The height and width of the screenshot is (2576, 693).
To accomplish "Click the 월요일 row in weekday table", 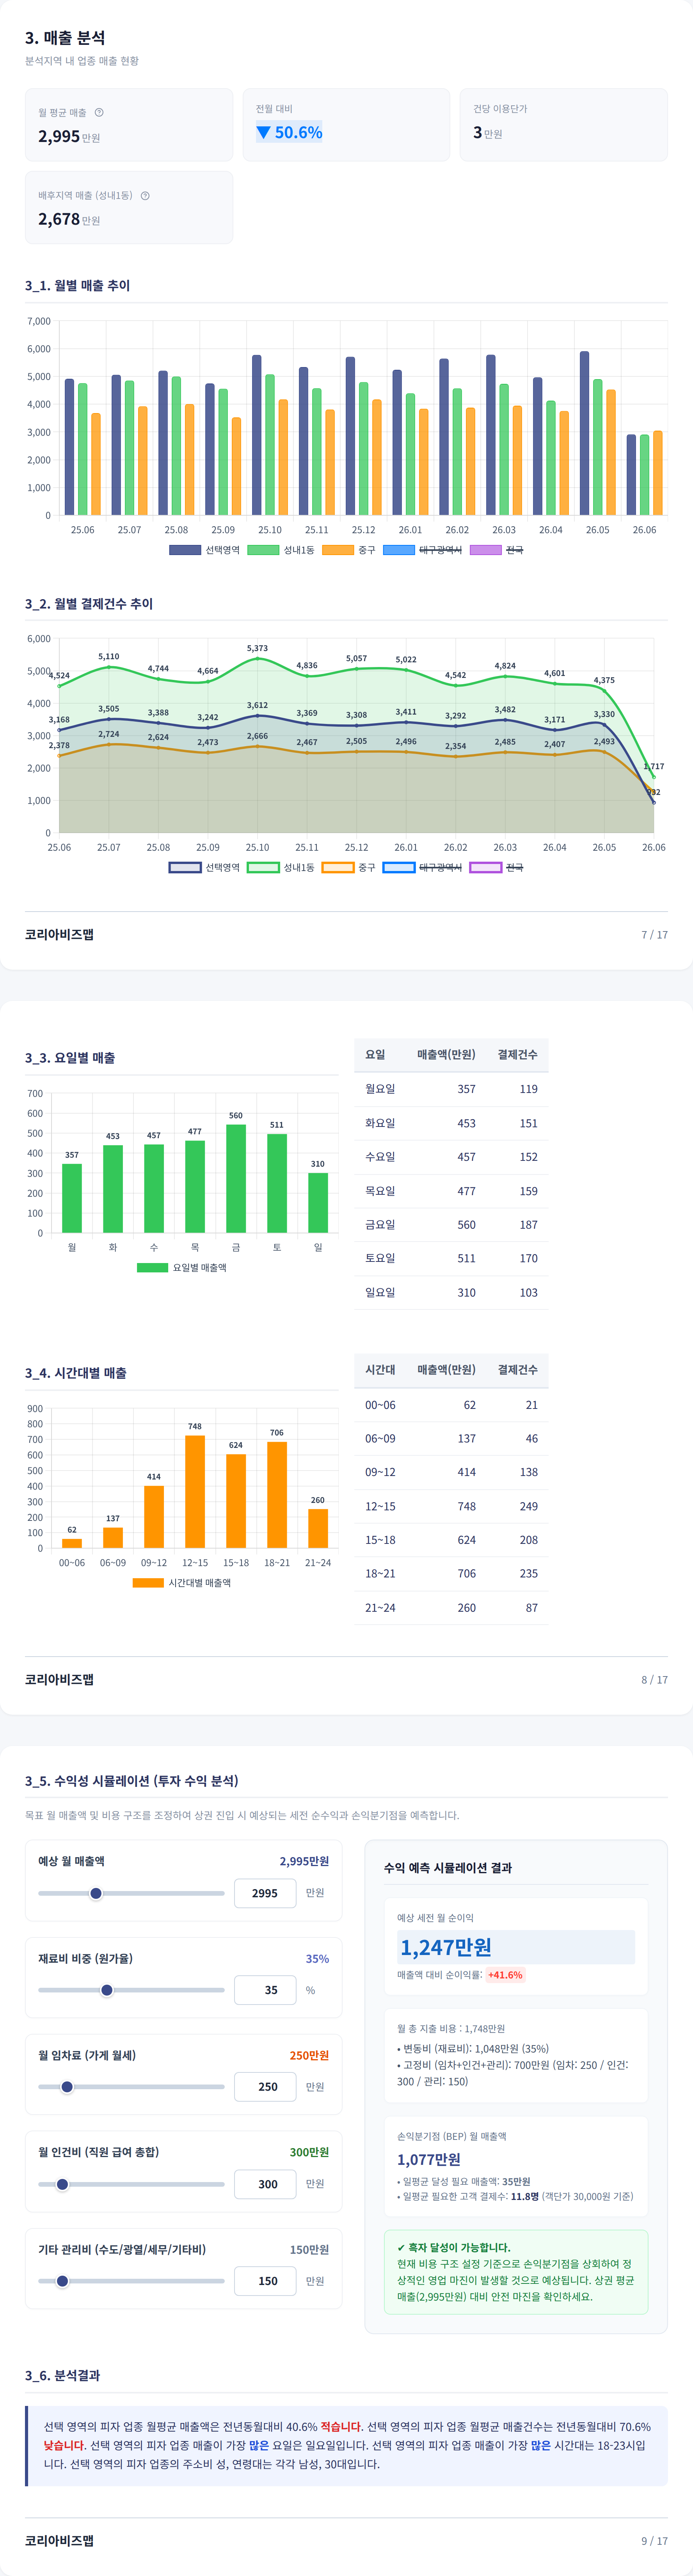I will tap(451, 1089).
